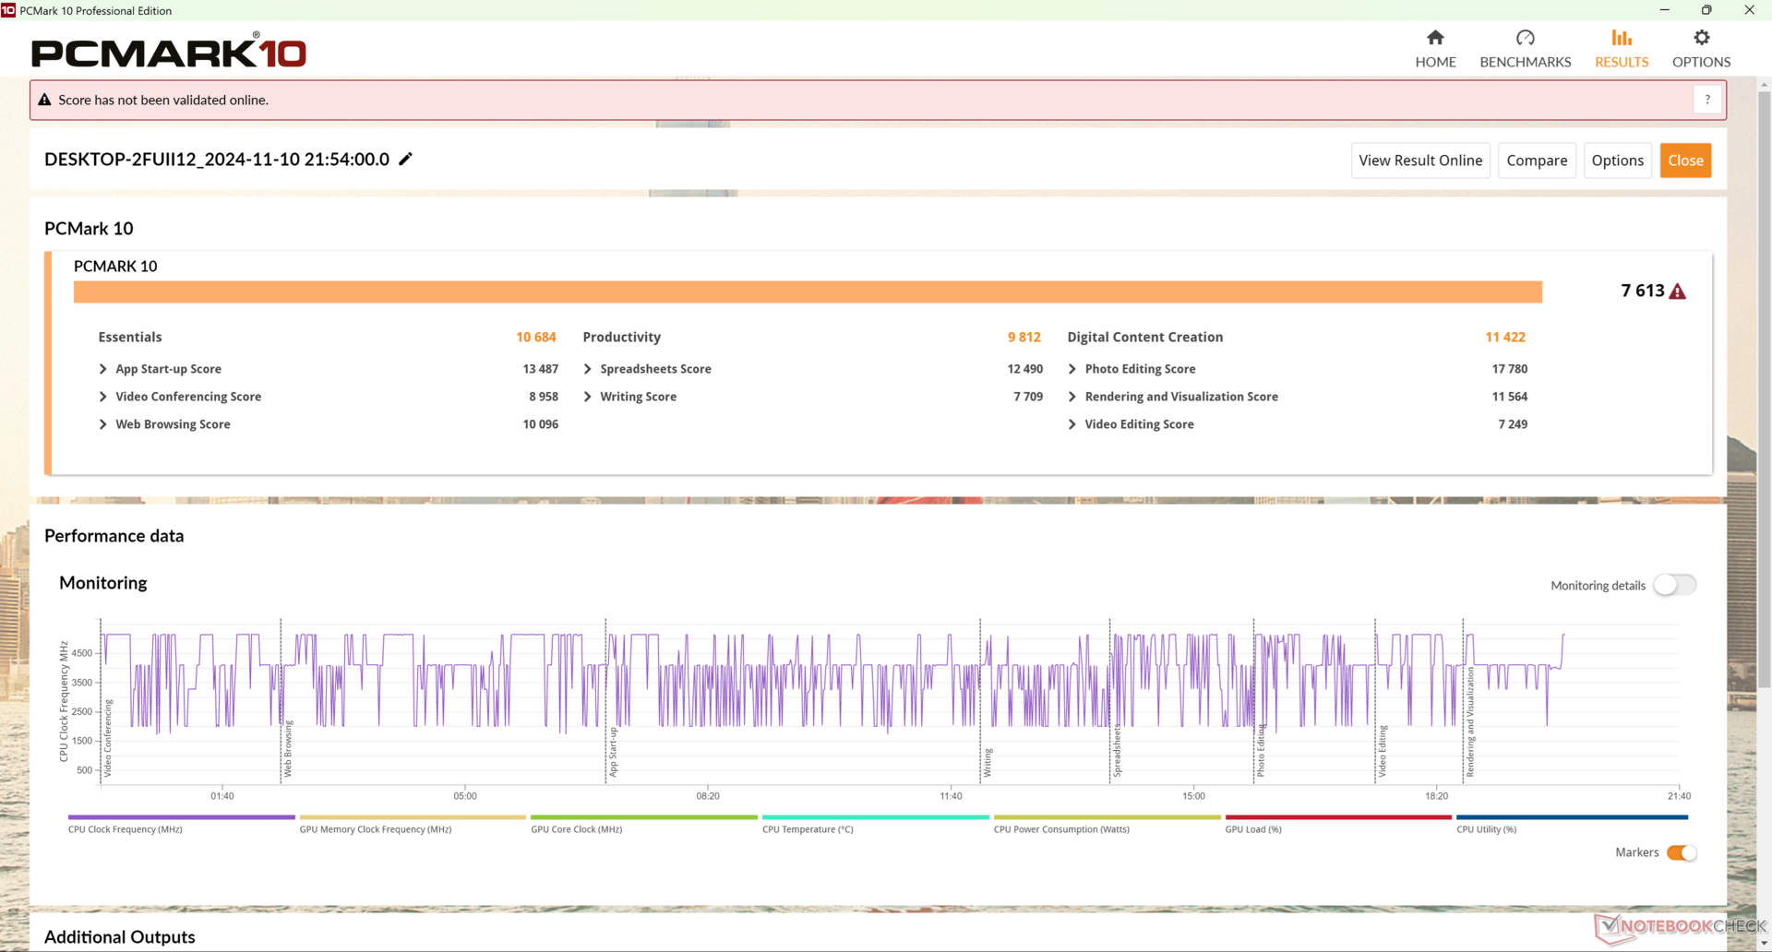1772x952 pixels.
Task: Go to Benchmarks gauge icon
Action: (x=1525, y=38)
